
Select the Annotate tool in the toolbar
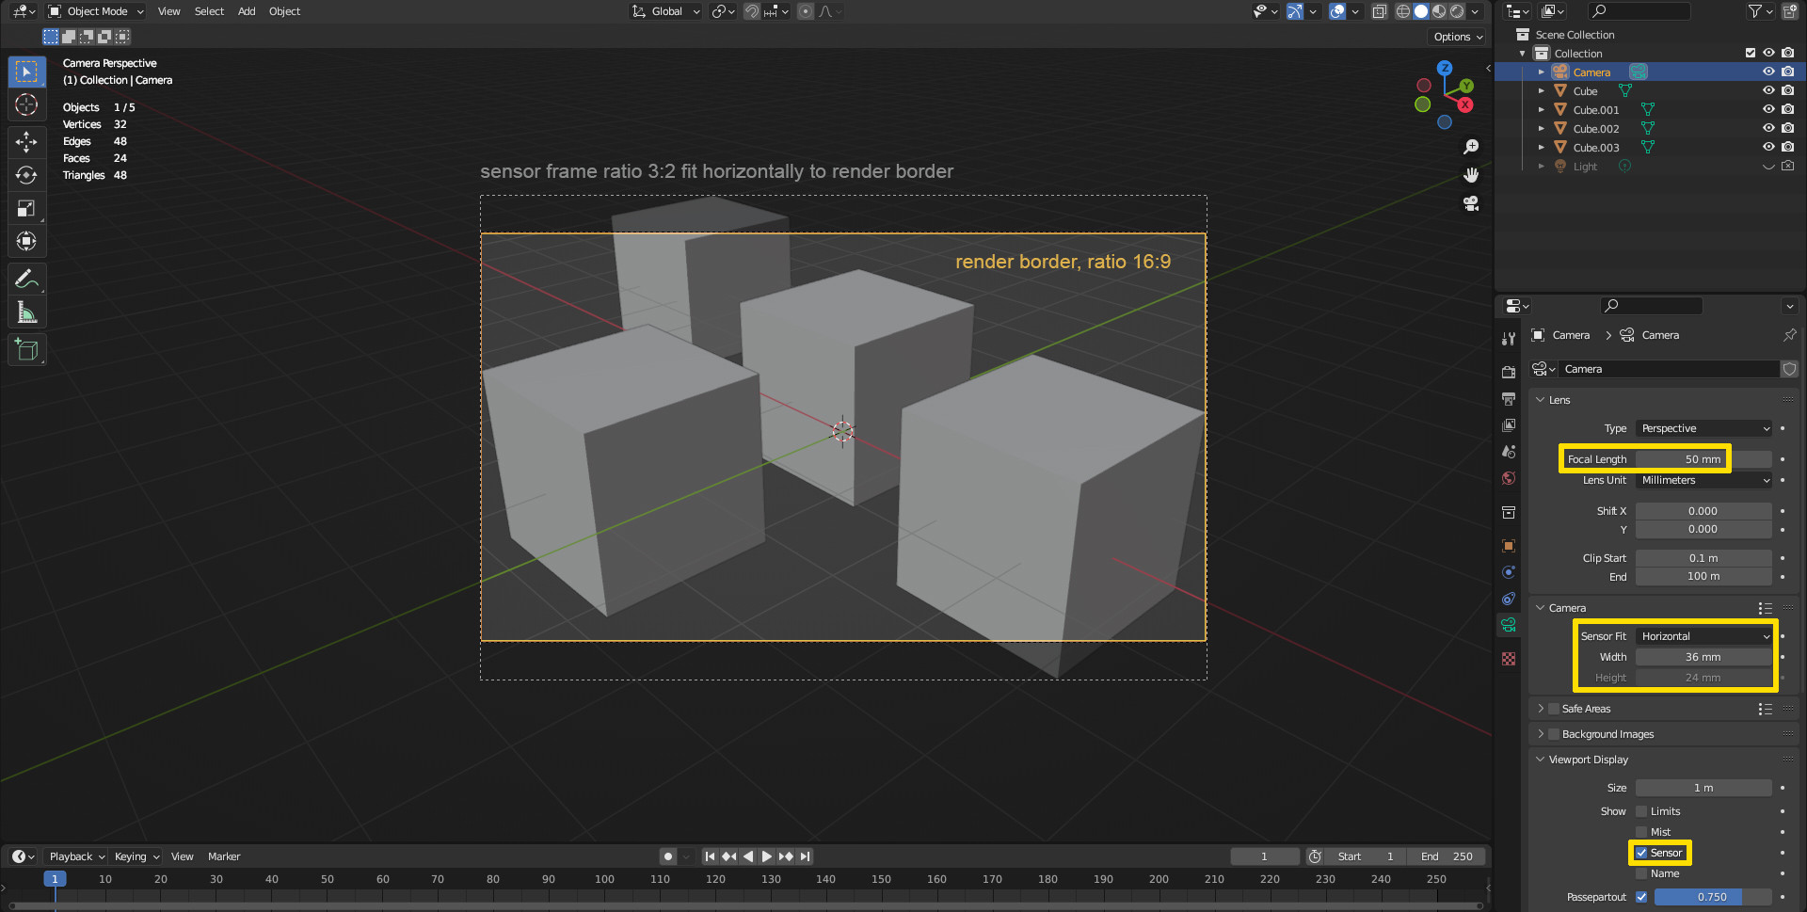26,279
